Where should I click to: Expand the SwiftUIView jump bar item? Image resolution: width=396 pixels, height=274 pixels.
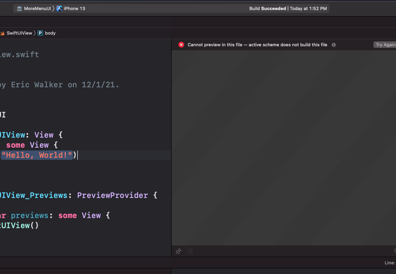[19, 33]
